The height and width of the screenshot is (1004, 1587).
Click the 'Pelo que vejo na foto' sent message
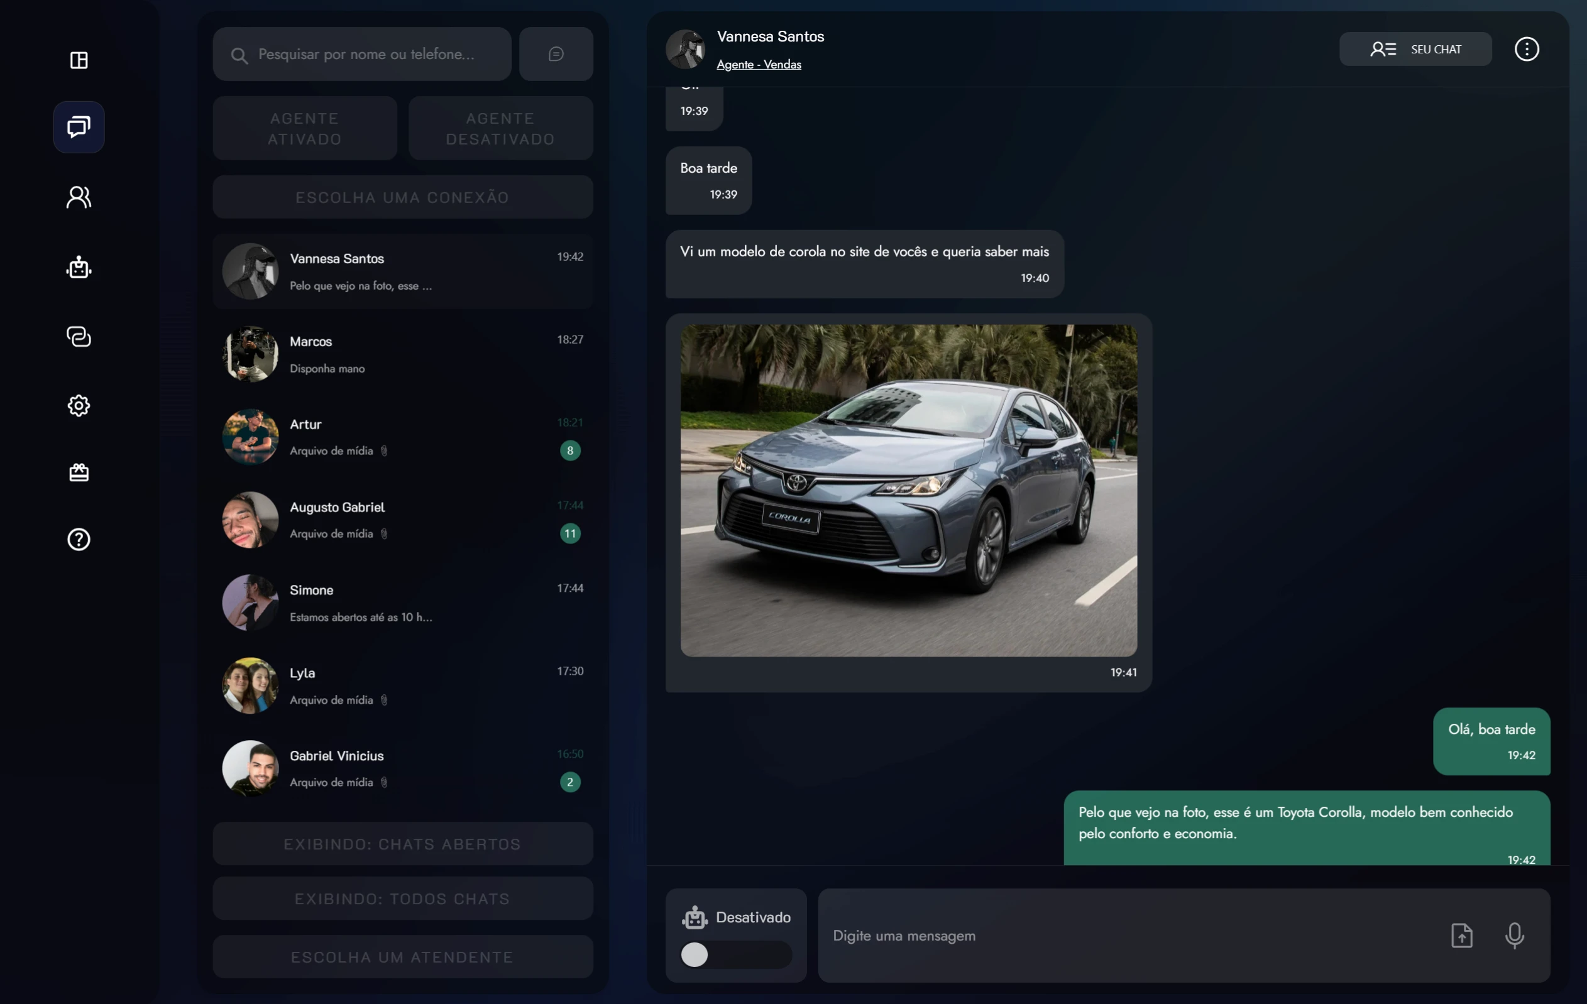(x=1307, y=829)
